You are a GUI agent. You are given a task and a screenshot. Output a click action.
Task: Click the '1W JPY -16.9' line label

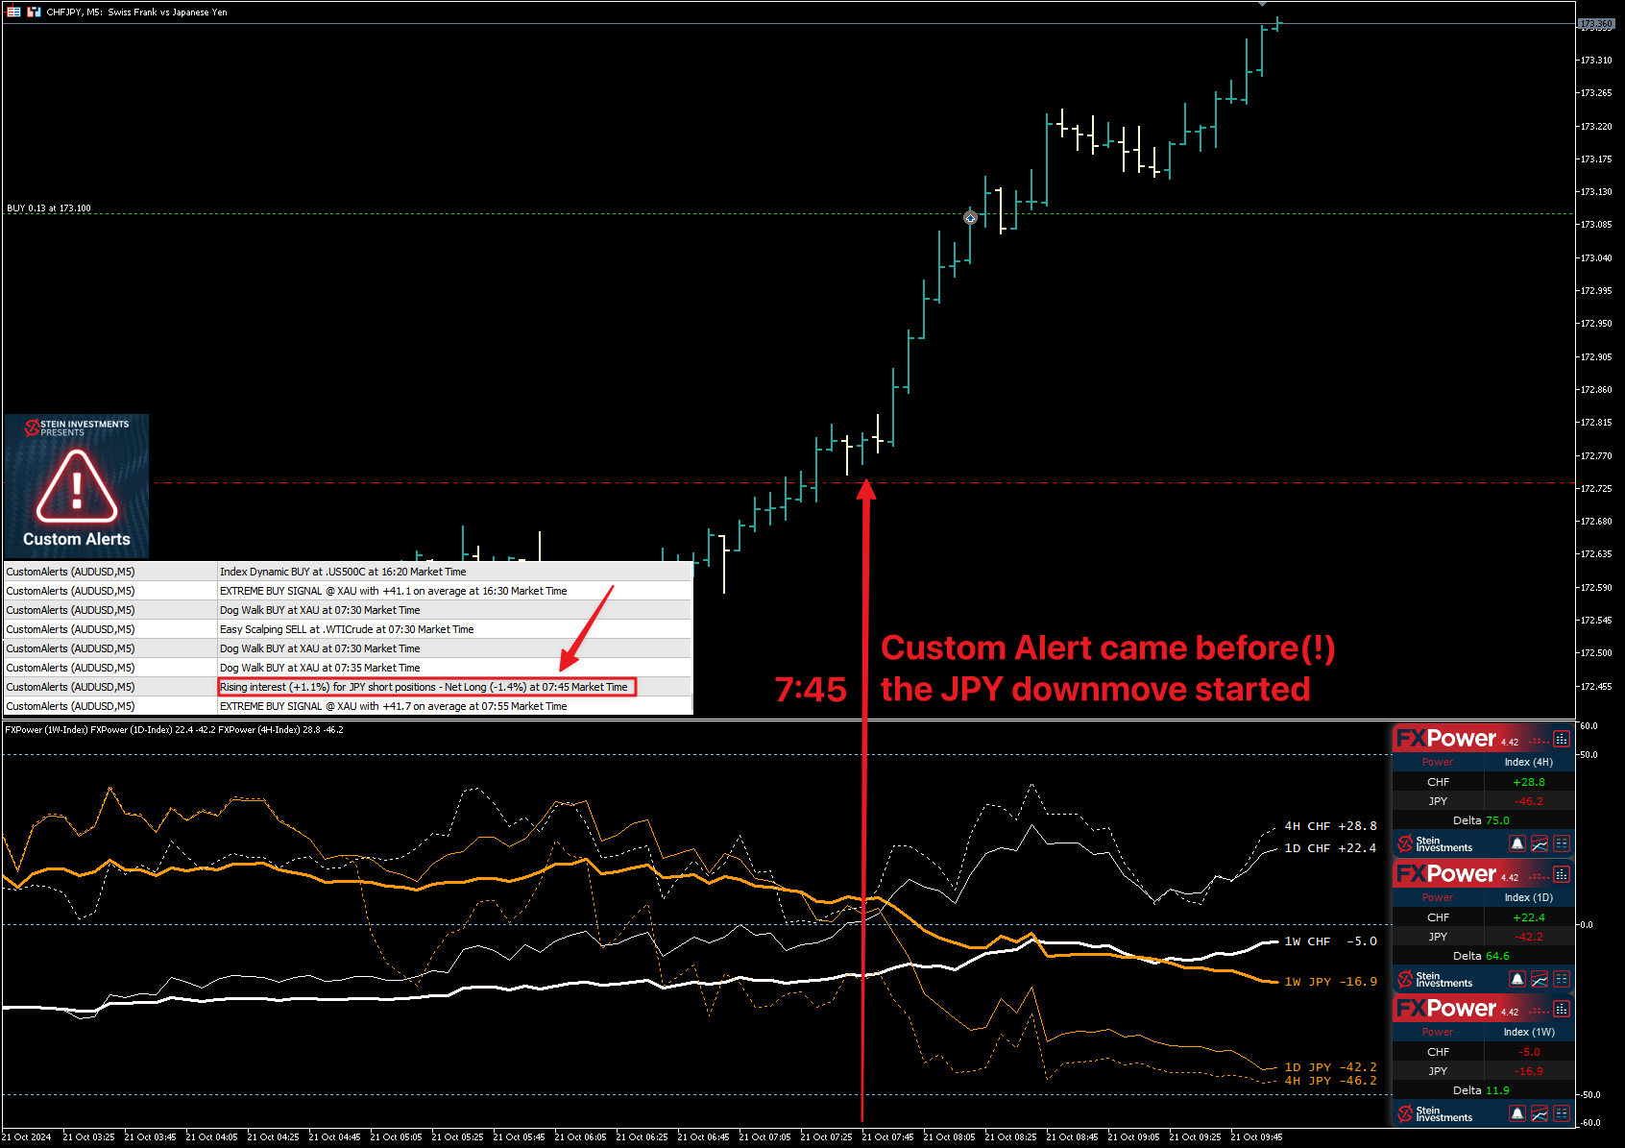point(1330,982)
